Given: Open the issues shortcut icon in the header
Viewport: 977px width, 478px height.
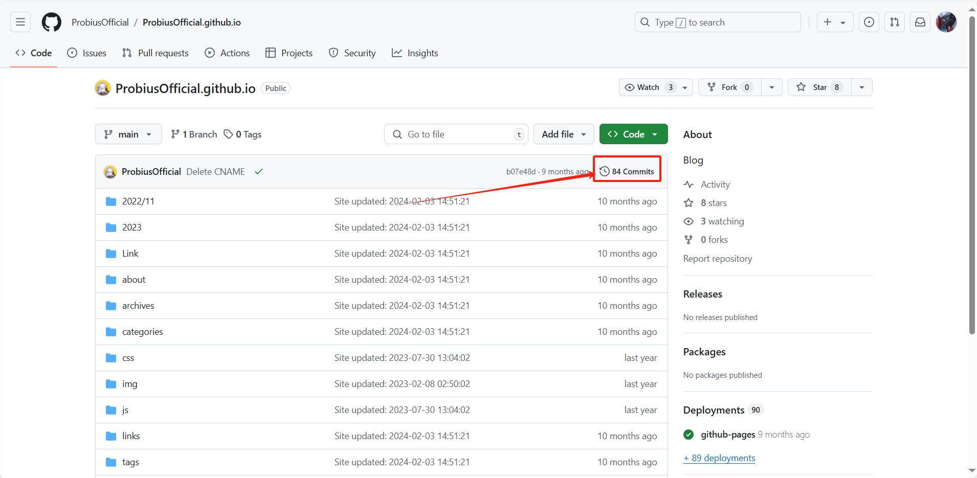Looking at the screenshot, I should tap(869, 22).
